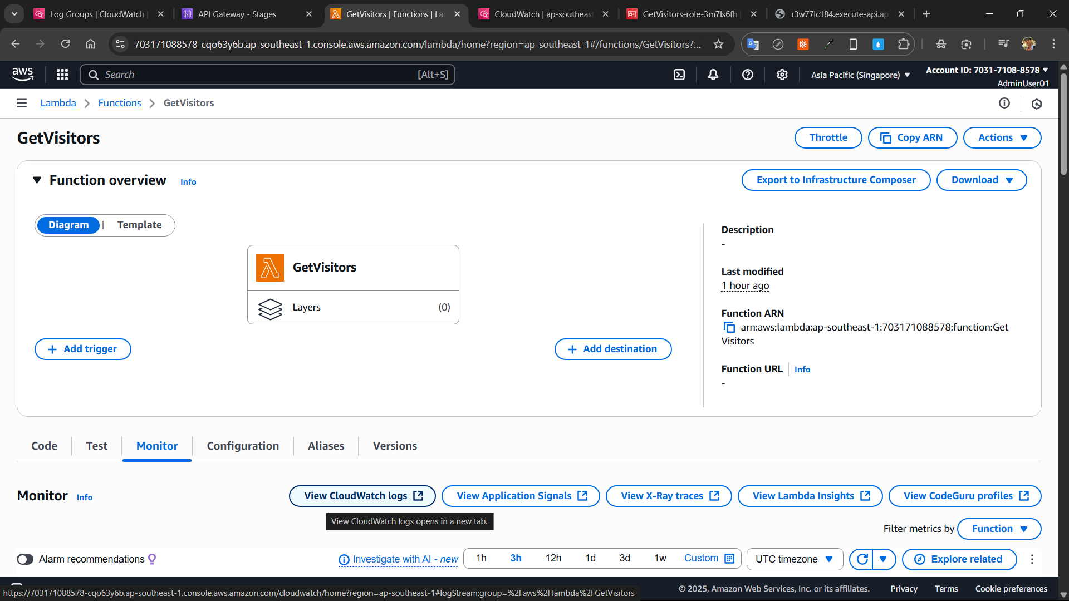Open the refresh interval dropdown arrow
Screen dimensions: 1069x601
(x=884, y=559)
